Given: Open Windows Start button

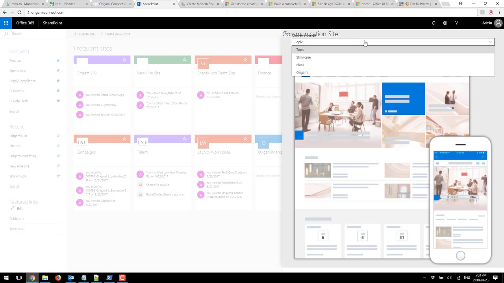Looking at the screenshot, I should 6,278.
